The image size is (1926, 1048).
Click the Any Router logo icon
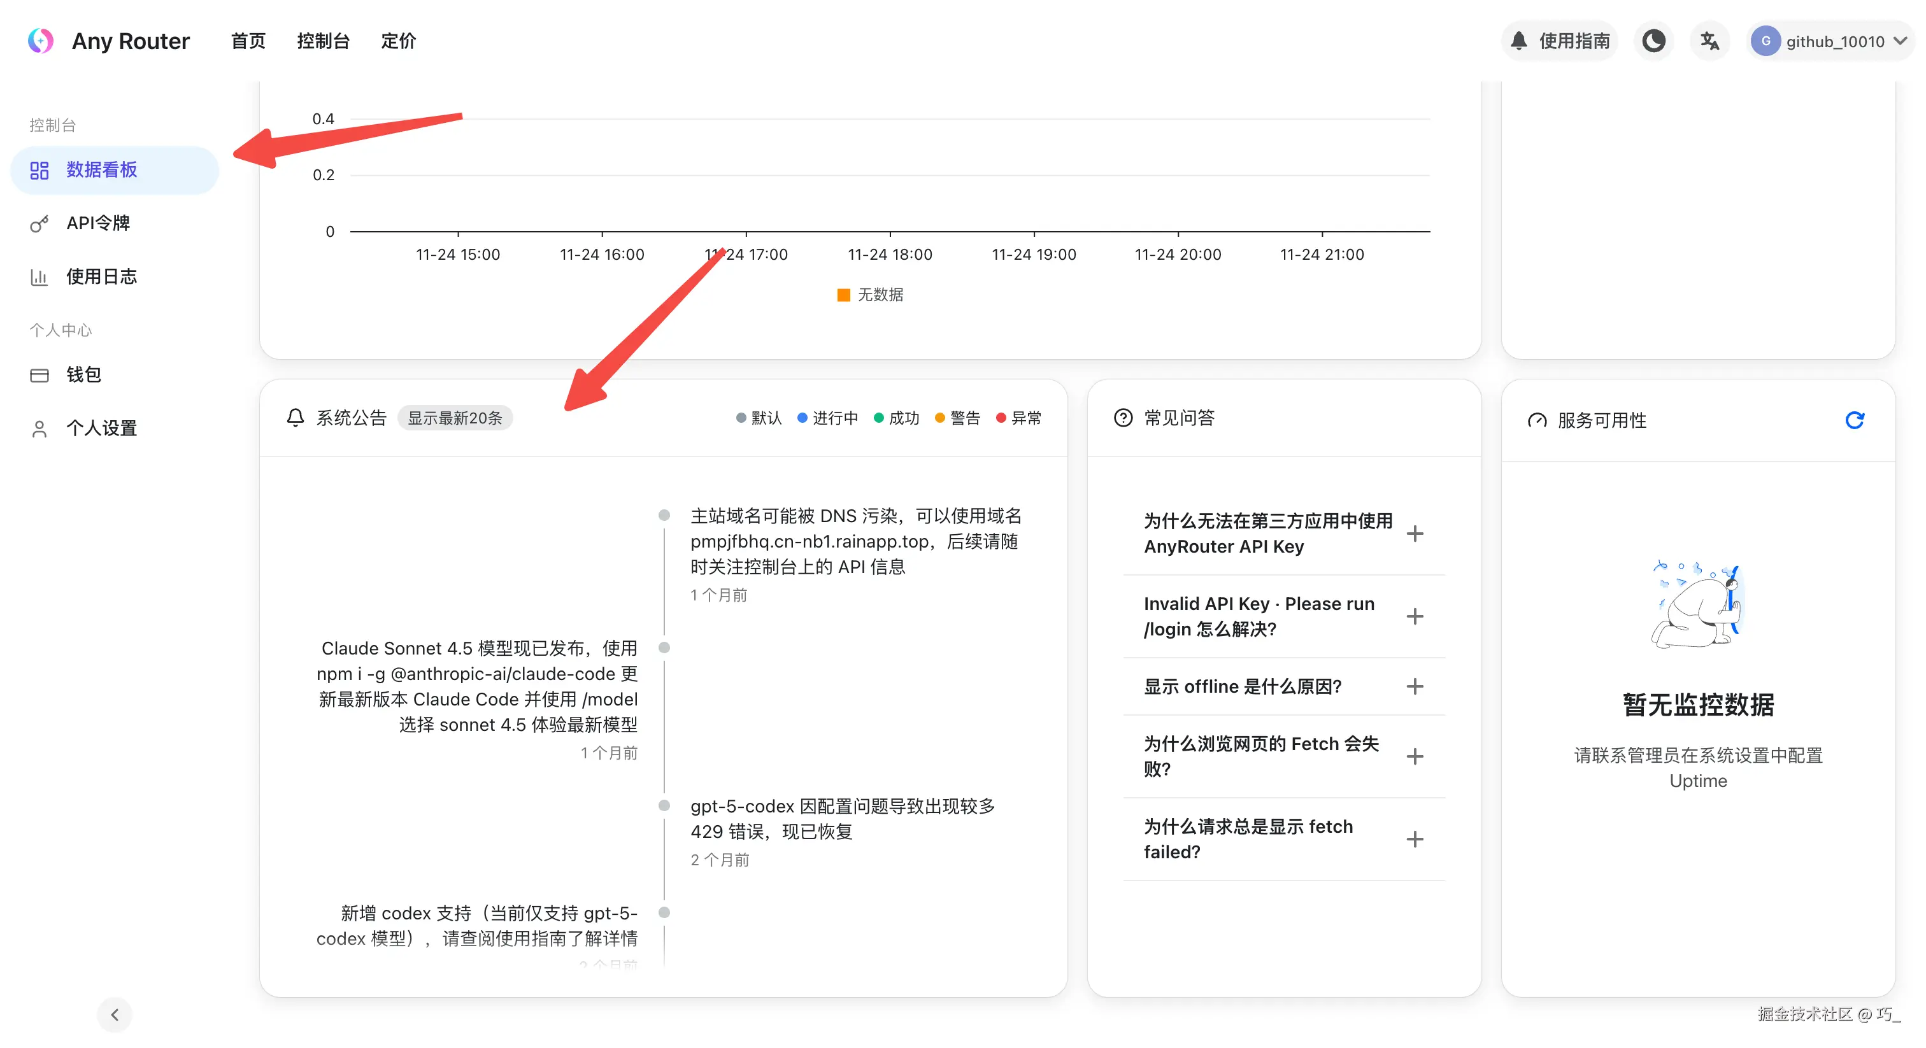[x=40, y=41]
